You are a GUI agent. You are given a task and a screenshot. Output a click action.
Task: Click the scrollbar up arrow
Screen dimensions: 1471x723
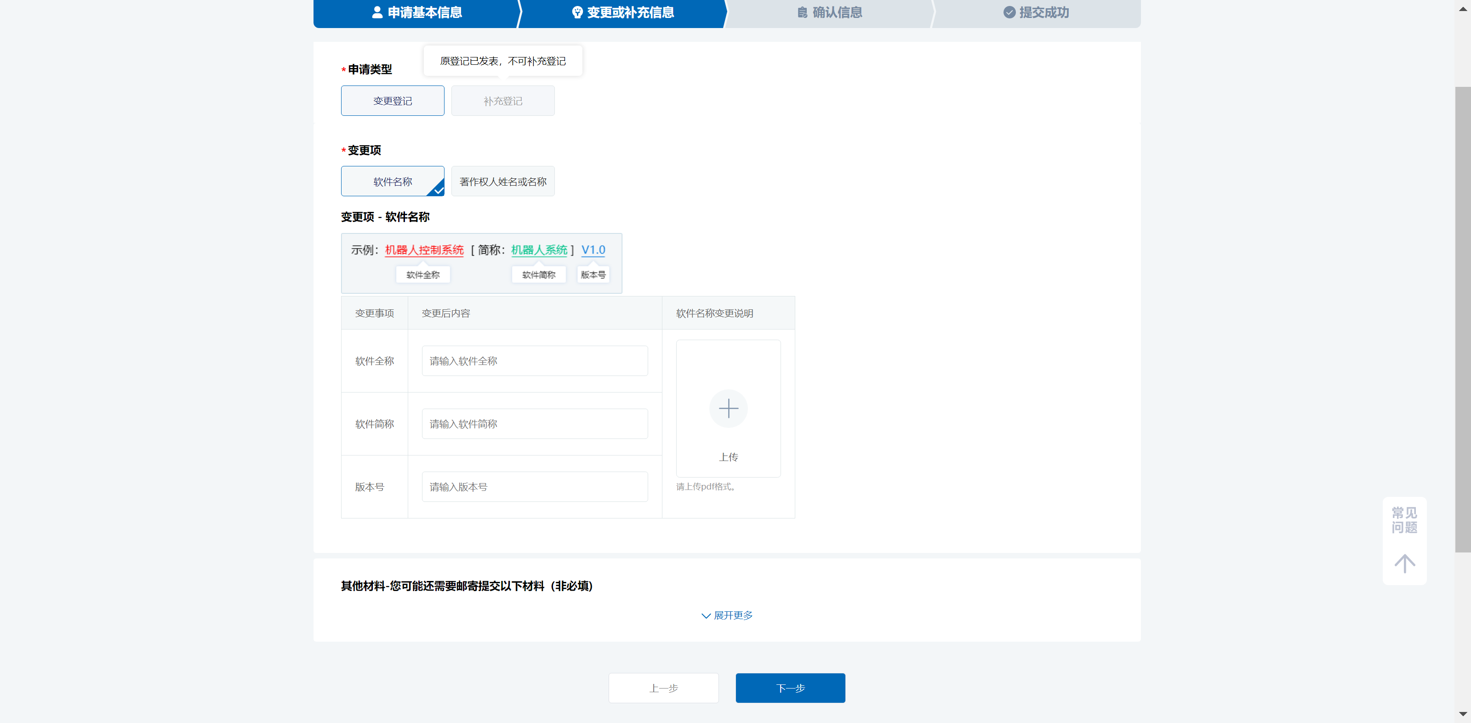pos(1462,9)
